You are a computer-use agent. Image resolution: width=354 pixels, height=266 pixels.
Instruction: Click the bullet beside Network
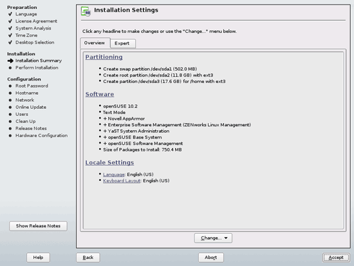pyautogui.click(x=10, y=100)
